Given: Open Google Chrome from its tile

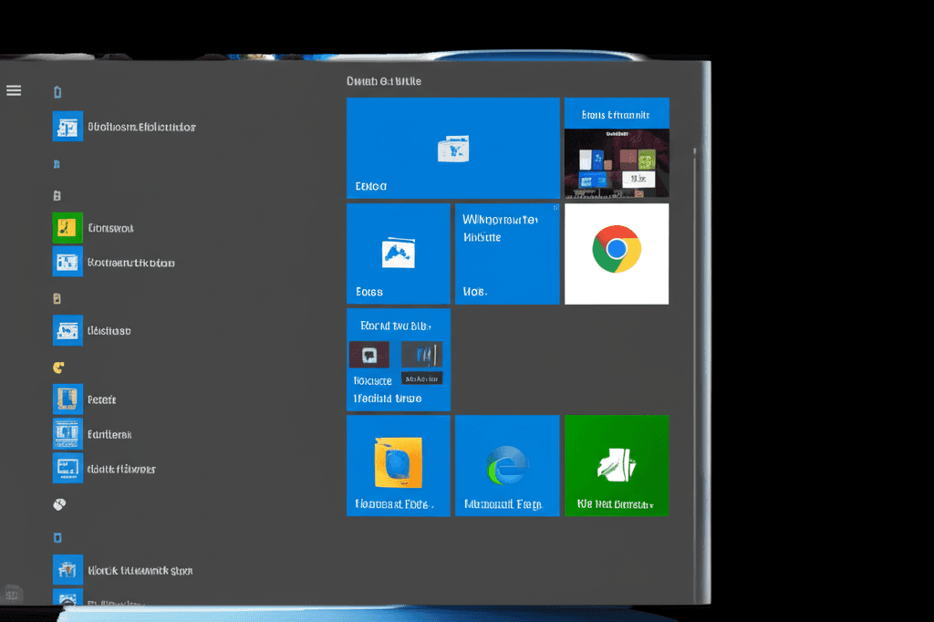Looking at the screenshot, I should [617, 254].
